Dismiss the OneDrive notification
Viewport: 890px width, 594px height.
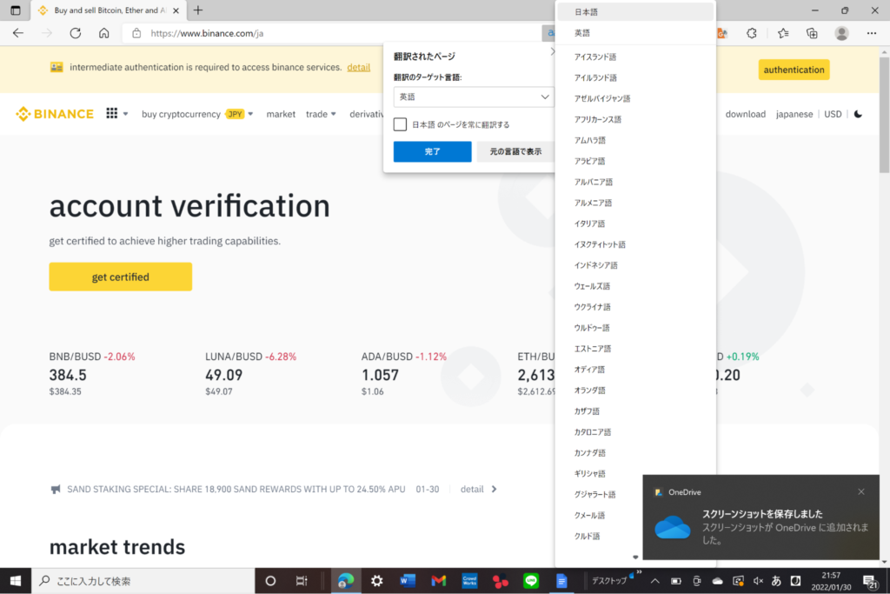pyautogui.click(x=861, y=491)
